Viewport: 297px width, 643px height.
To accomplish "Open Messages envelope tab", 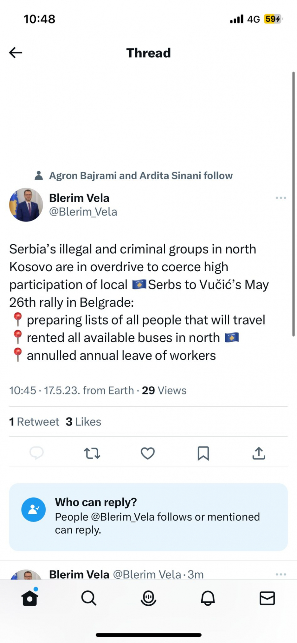I will [x=267, y=598].
